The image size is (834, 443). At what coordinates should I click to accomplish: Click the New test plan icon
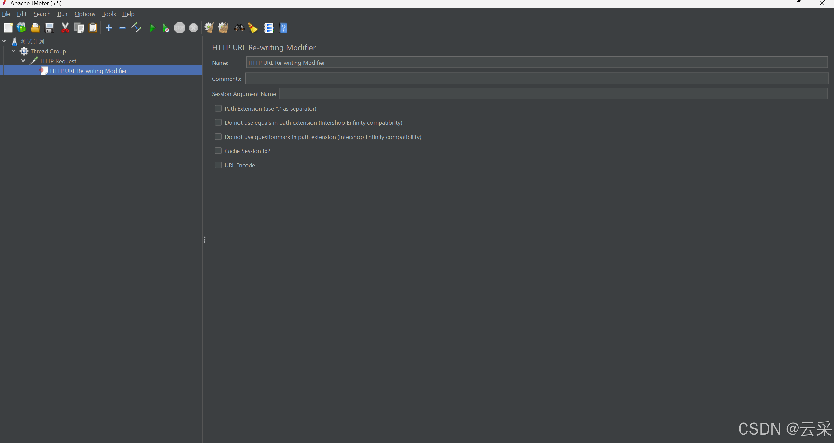click(x=8, y=28)
